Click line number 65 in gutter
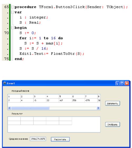The width and height of the screenshot is (132, 148). click(7, 7)
